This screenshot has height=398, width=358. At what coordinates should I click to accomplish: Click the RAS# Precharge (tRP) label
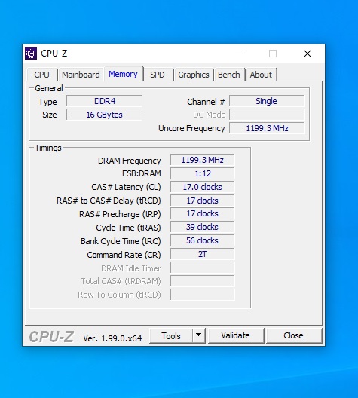(x=120, y=214)
